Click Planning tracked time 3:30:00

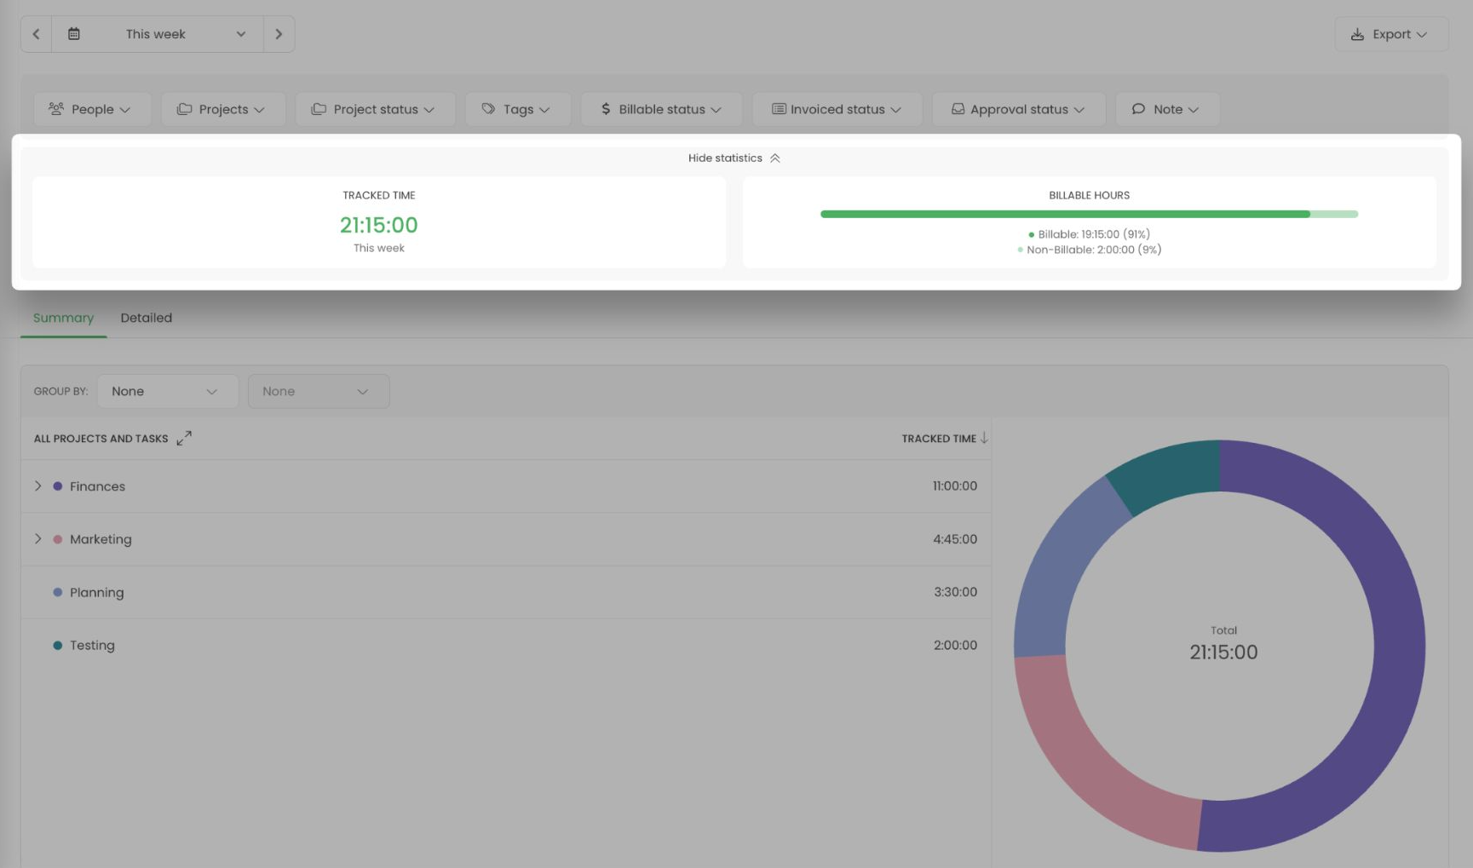[x=955, y=592]
